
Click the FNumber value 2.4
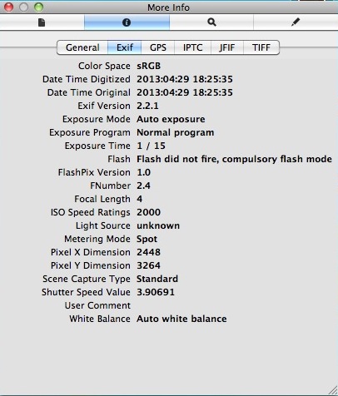tap(143, 186)
